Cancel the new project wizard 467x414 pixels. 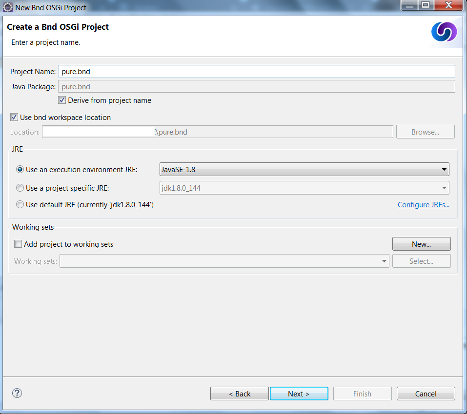426,394
